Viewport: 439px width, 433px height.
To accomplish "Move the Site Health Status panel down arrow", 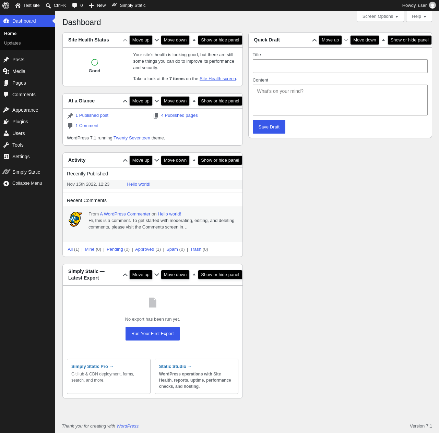I will tap(157, 40).
